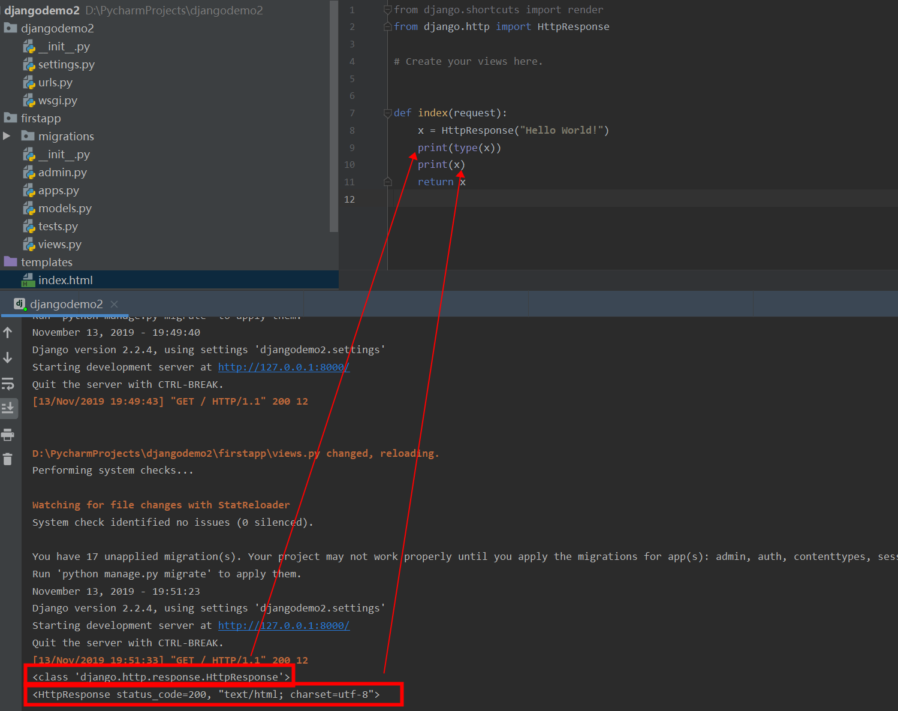This screenshot has height=711, width=898.
Task: Click the views.py changed, reloading message
Action: pyautogui.click(x=236, y=453)
